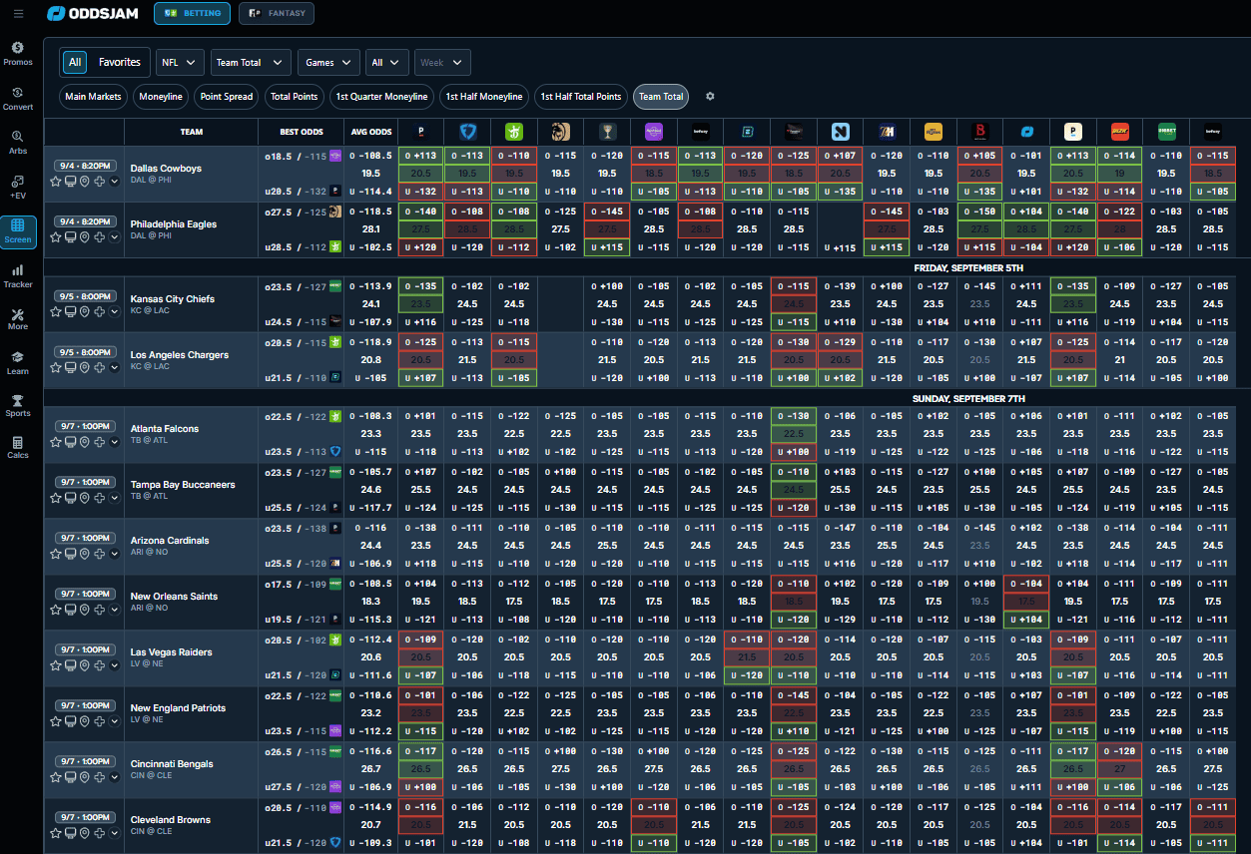Star the Arizona Cardinals row
This screenshot has width=1251, height=854.
click(56, 553)
